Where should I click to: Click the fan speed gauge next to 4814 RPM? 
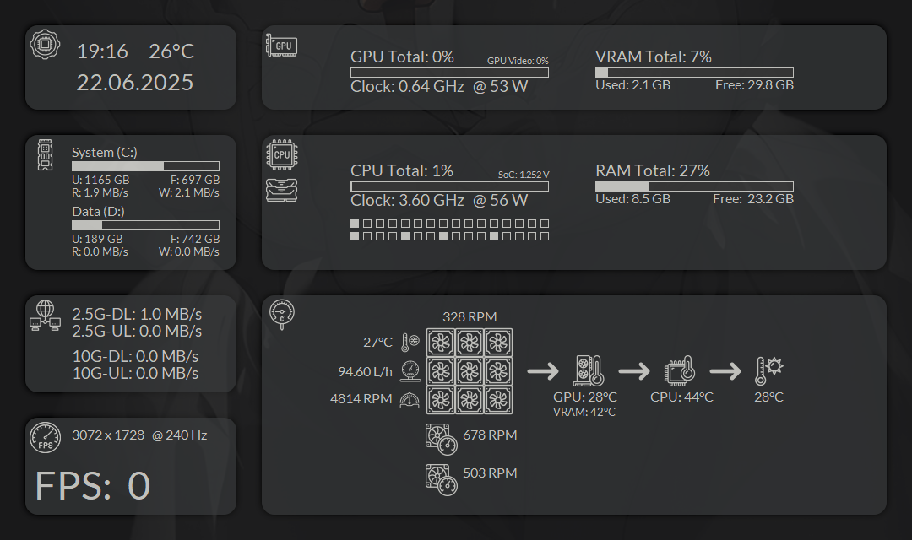[411, 399]
